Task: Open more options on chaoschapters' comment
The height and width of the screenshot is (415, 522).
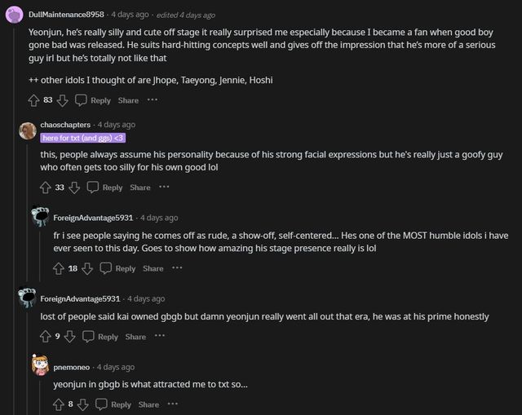Action: [164, 188]
